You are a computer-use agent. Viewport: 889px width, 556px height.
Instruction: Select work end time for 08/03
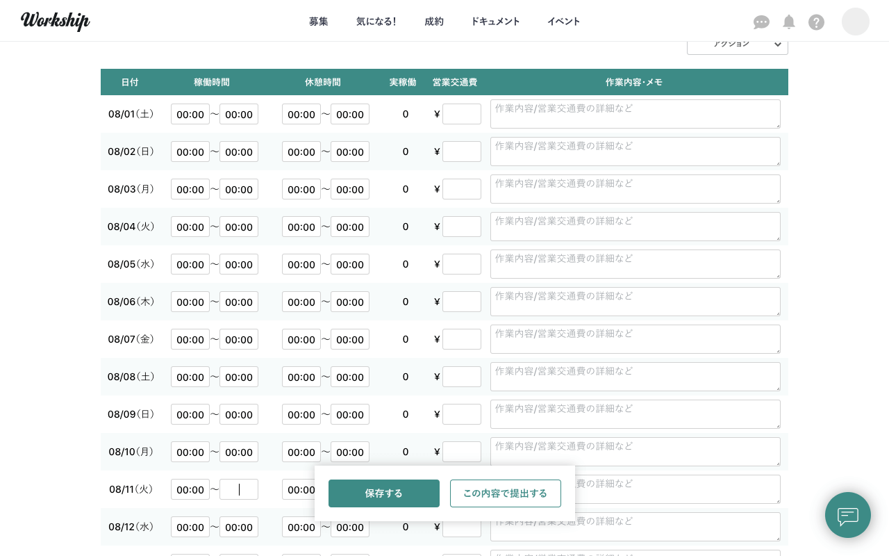point(239,189)
